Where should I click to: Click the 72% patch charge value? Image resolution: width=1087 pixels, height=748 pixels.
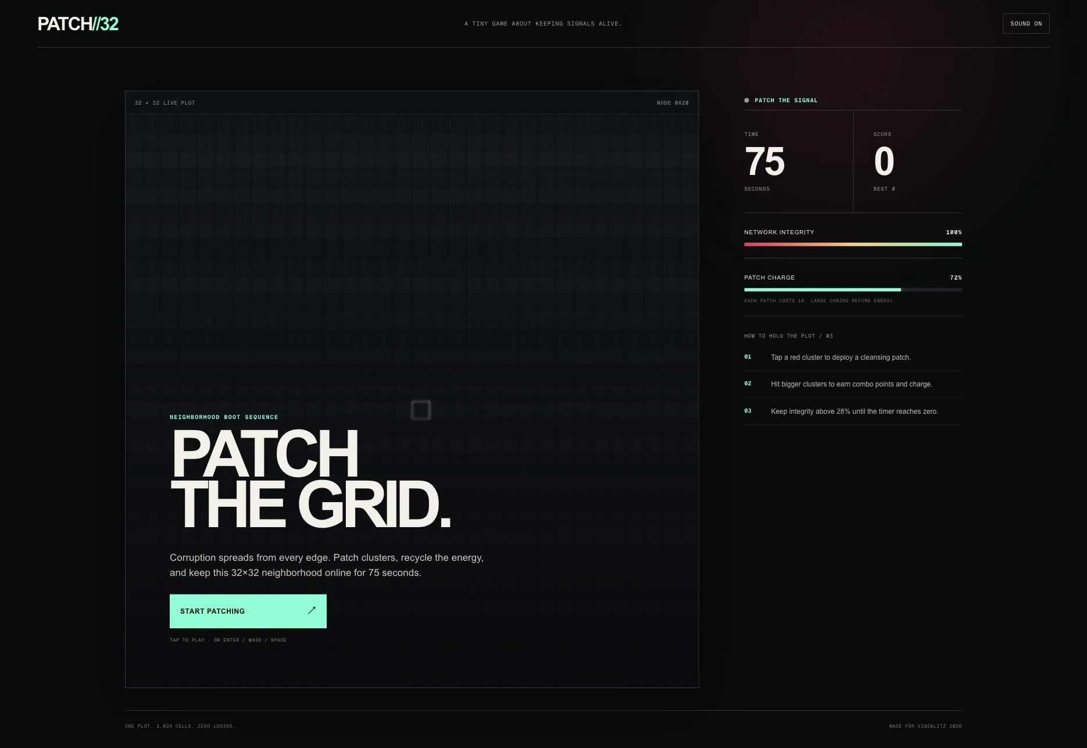[956, 278]
